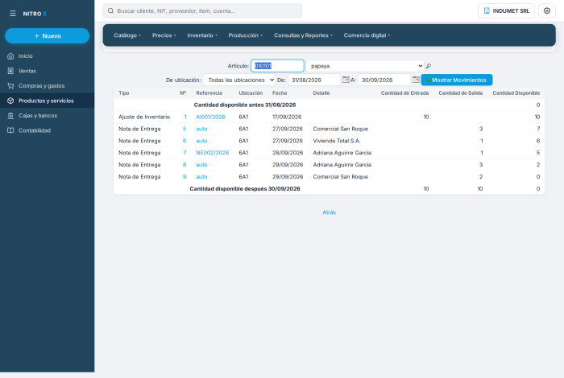Viewport: 564px width, 378px height.
Task: Focus the Artículo code field
Action: pos(277,66)
